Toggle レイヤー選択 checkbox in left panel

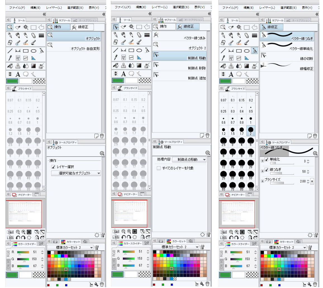pyautogui.click(x=53, y=167)
